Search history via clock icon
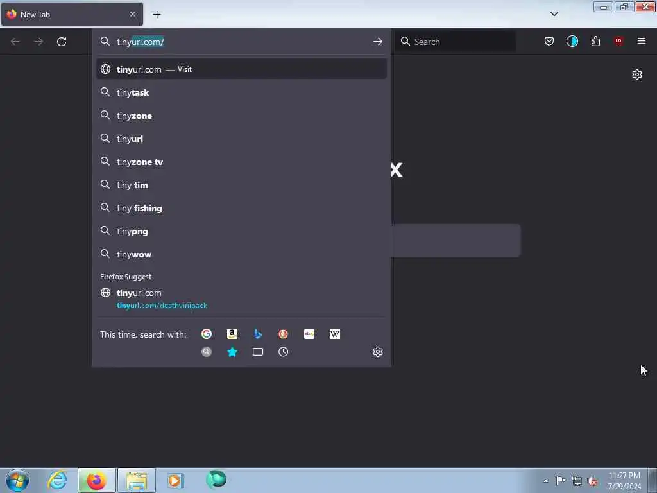Image resolution: width=657 pixels, height=493 pixels. (x=283, y=352)
